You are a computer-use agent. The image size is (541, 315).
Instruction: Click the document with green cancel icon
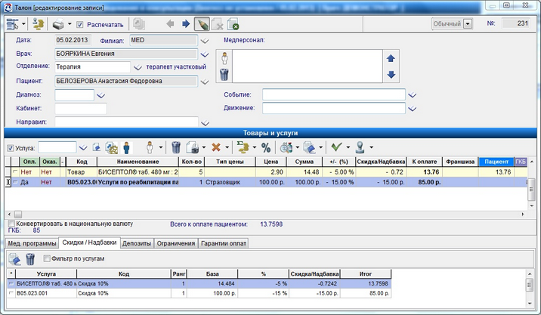point(233,24)
